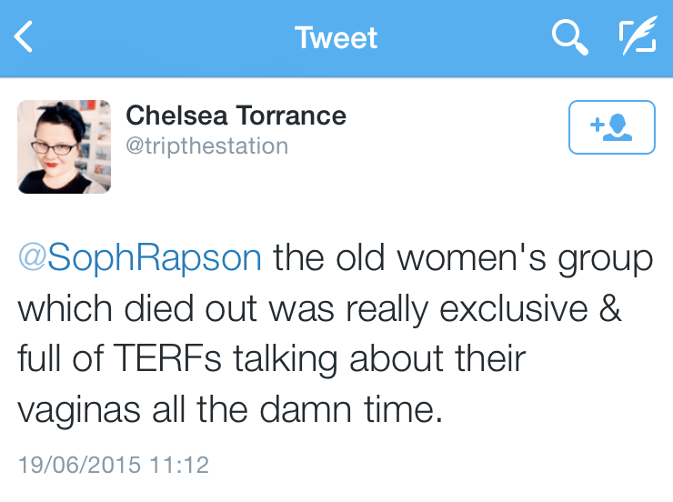
Task: Compose a new tweet with quill icon
Action: tap(636, 37)
